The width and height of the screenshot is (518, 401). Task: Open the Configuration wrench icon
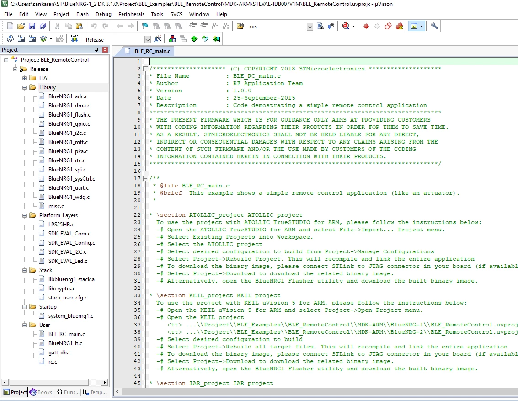434,26
